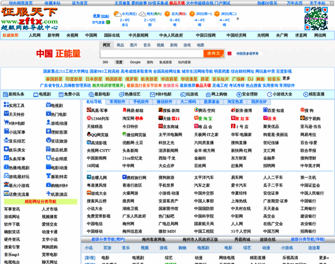
Task: Click the QR code image
Action: [x=316, y=18]
